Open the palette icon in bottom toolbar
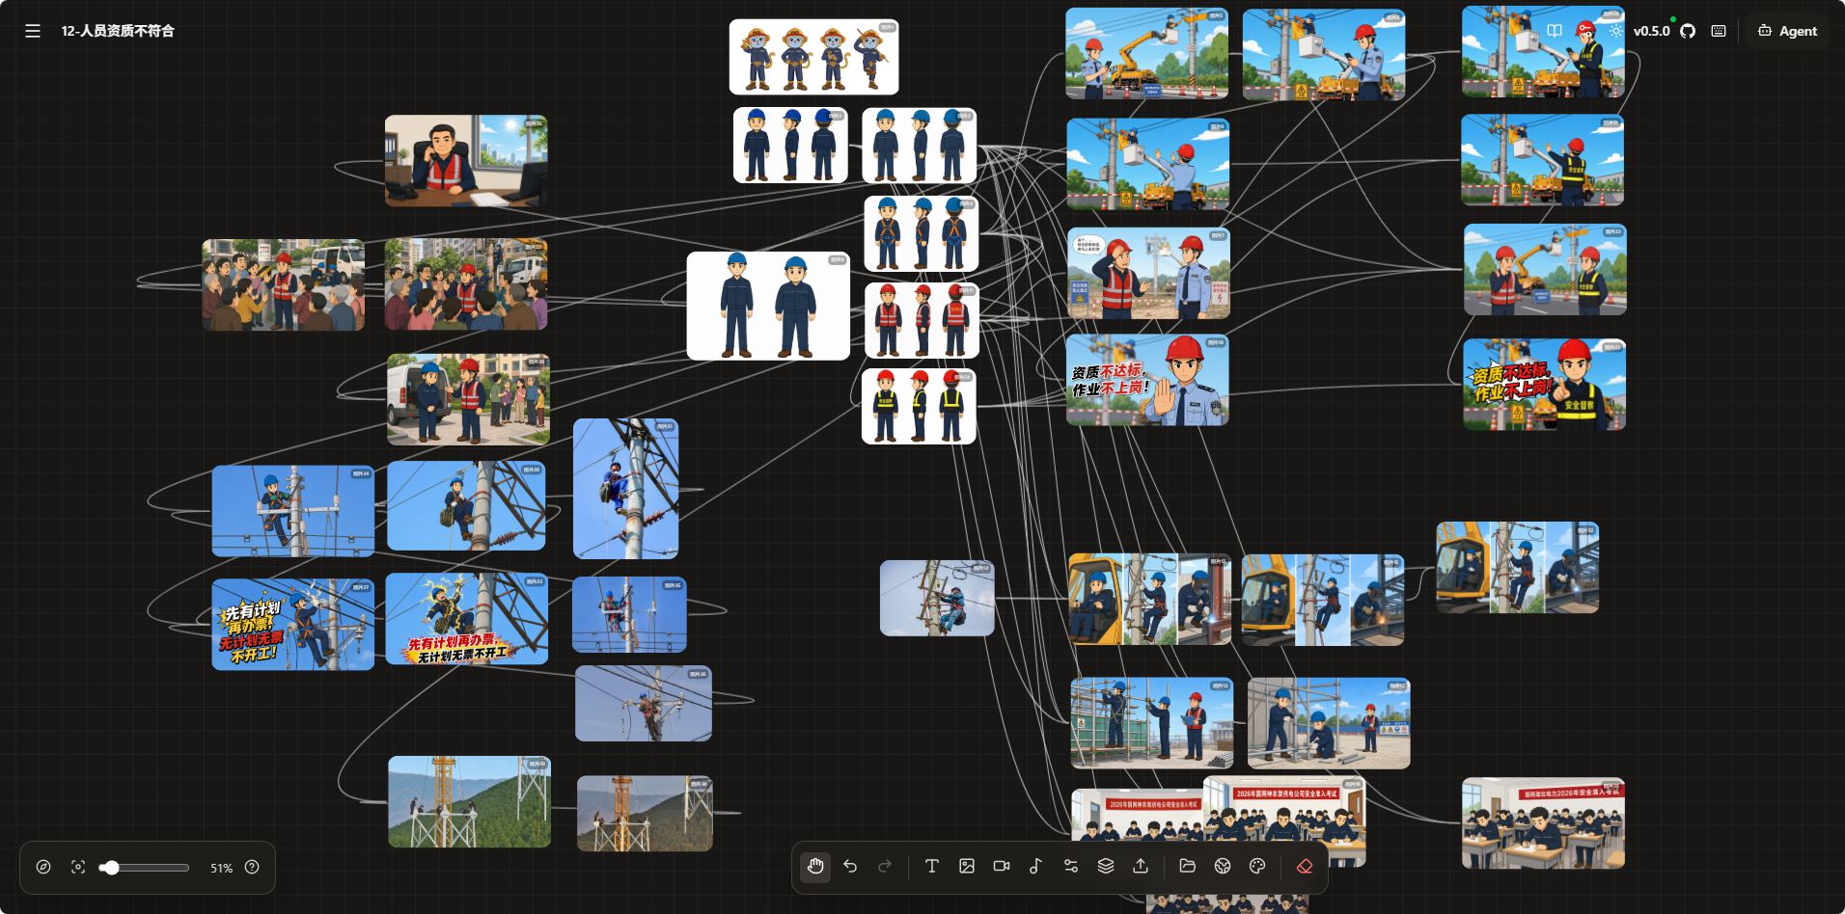 click(1257, 866)
